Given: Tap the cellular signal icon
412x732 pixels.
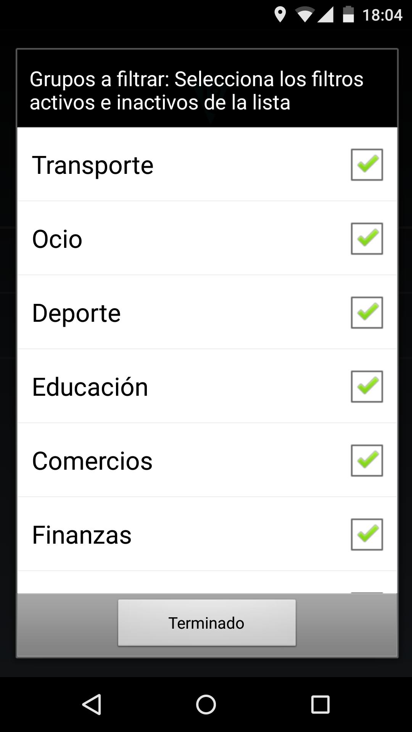Looking at the screenshot, I should coord(325,15).
